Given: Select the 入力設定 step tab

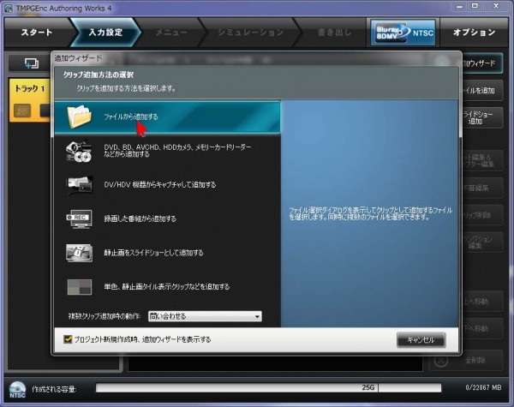Looking at the screenshot, I should click(105, 33).
